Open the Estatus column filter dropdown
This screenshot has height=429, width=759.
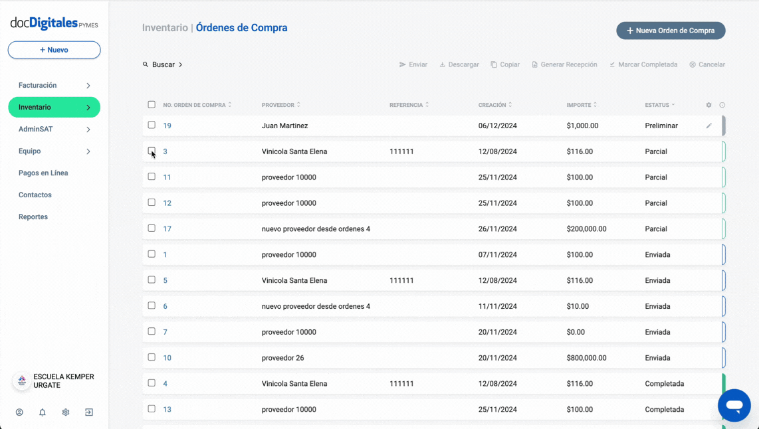[x=659, y=105]
